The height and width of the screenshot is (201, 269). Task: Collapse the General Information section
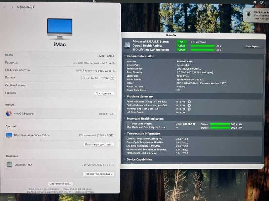point(125,56)
